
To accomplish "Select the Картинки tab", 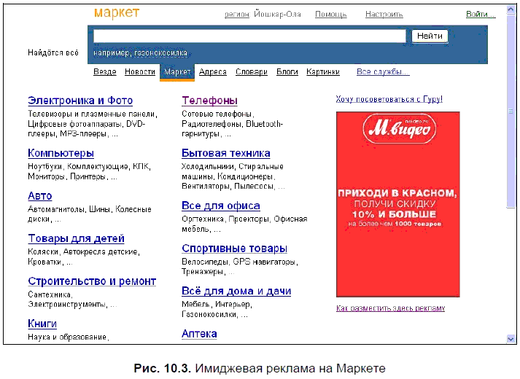I will [x=322, y=72].
